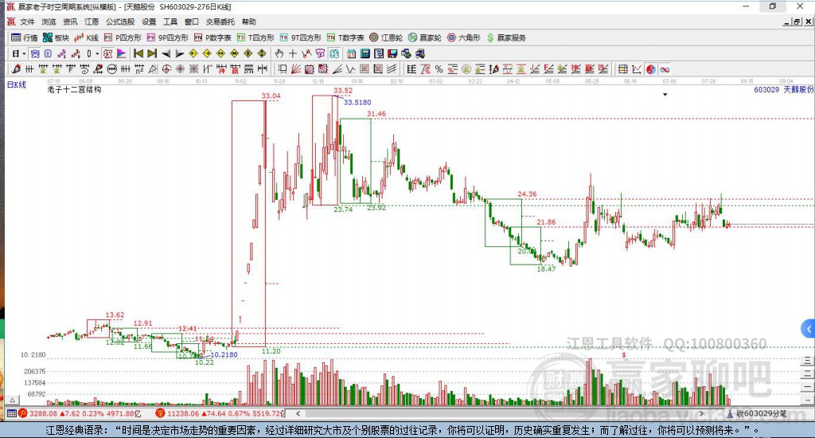The width and height of the screenshot is (815, 438).
Task: Toggle the highlighted red pattern icon before color triangle
Action: pos(107,53)
